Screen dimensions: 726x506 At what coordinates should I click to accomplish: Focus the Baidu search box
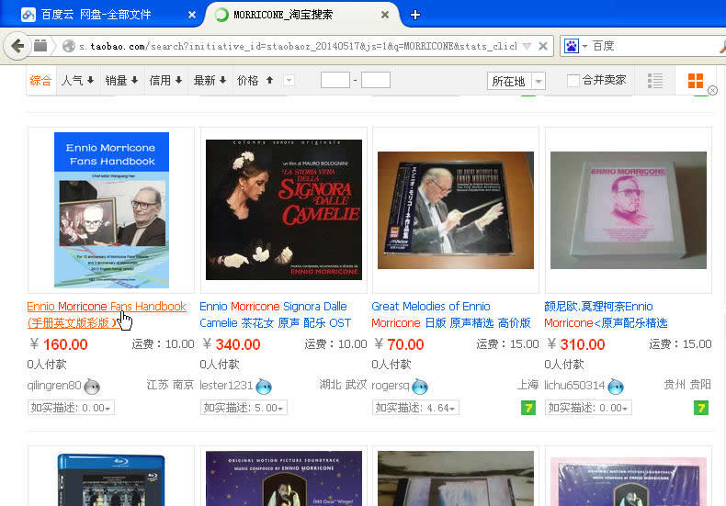click(x=652, y=46)
